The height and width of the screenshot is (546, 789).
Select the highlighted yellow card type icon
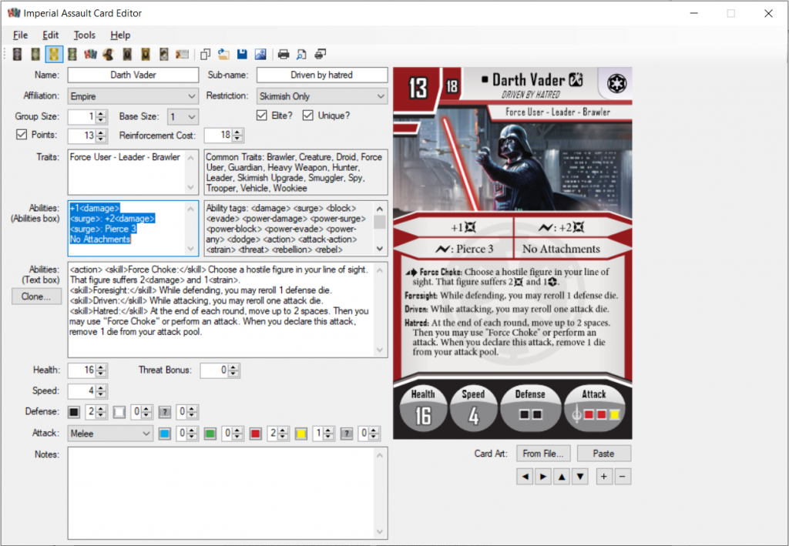[54, 54]
